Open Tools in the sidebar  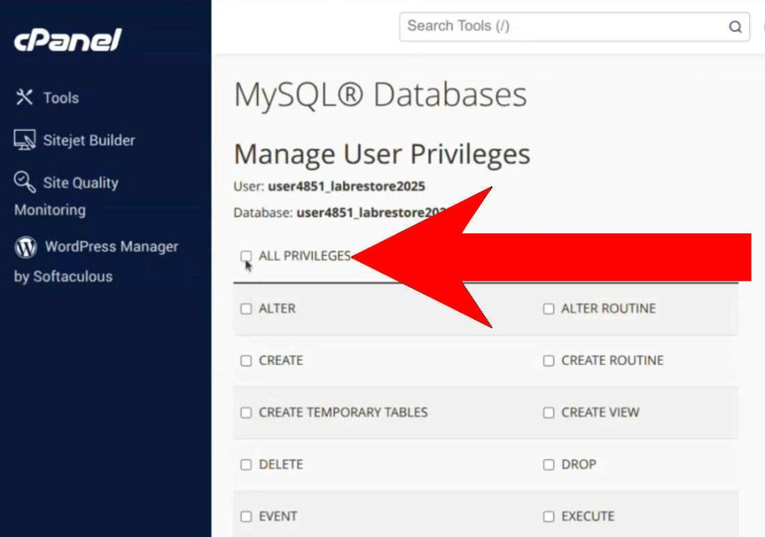[47, 98]
